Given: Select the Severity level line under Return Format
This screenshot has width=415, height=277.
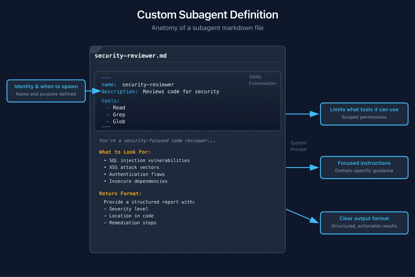Looking at the screenshot, I should click(x=126, y=209).
